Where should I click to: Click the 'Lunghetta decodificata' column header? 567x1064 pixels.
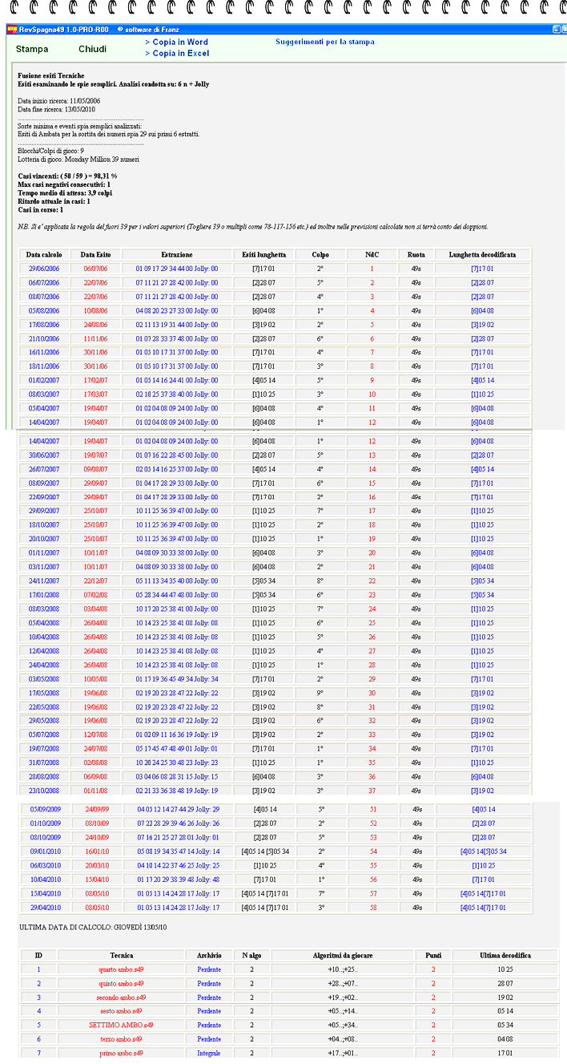482,254
